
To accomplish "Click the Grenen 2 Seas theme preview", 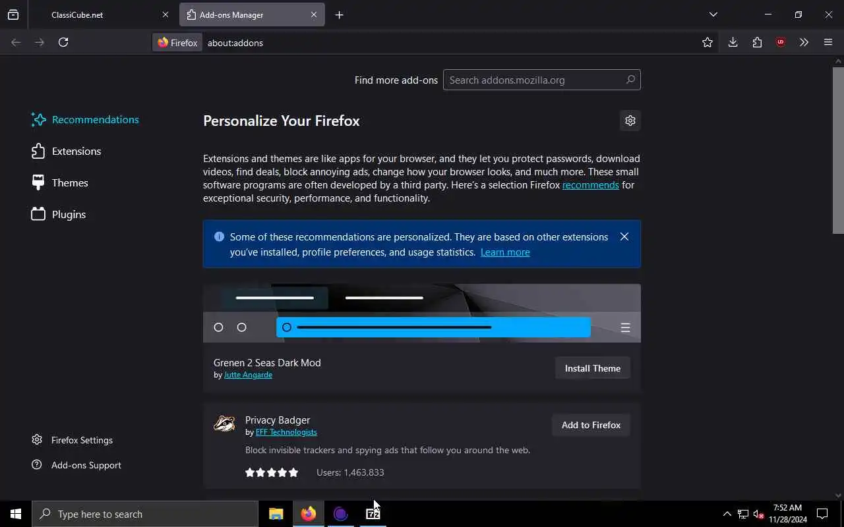I will [x=422, y=313].
